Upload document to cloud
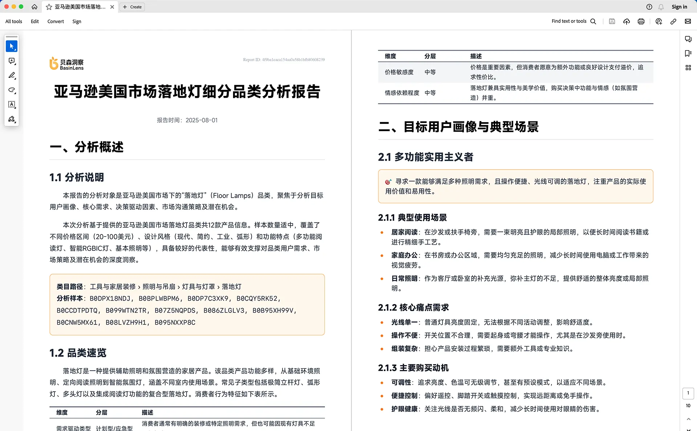The width and height of the screenshot is (697, 431). point(627,21)
